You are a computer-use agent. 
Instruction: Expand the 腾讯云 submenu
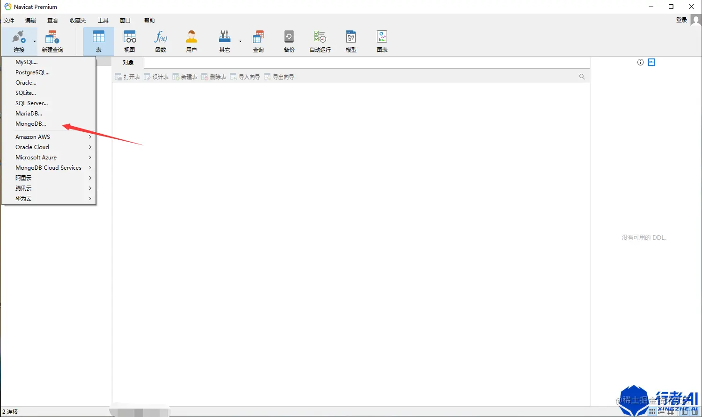click(49, 188)
